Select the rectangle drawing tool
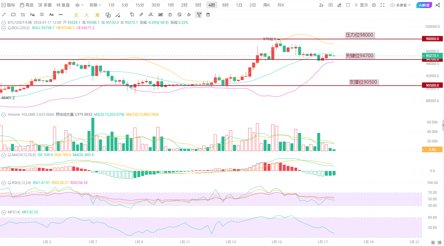 click(x=13, y=15)
